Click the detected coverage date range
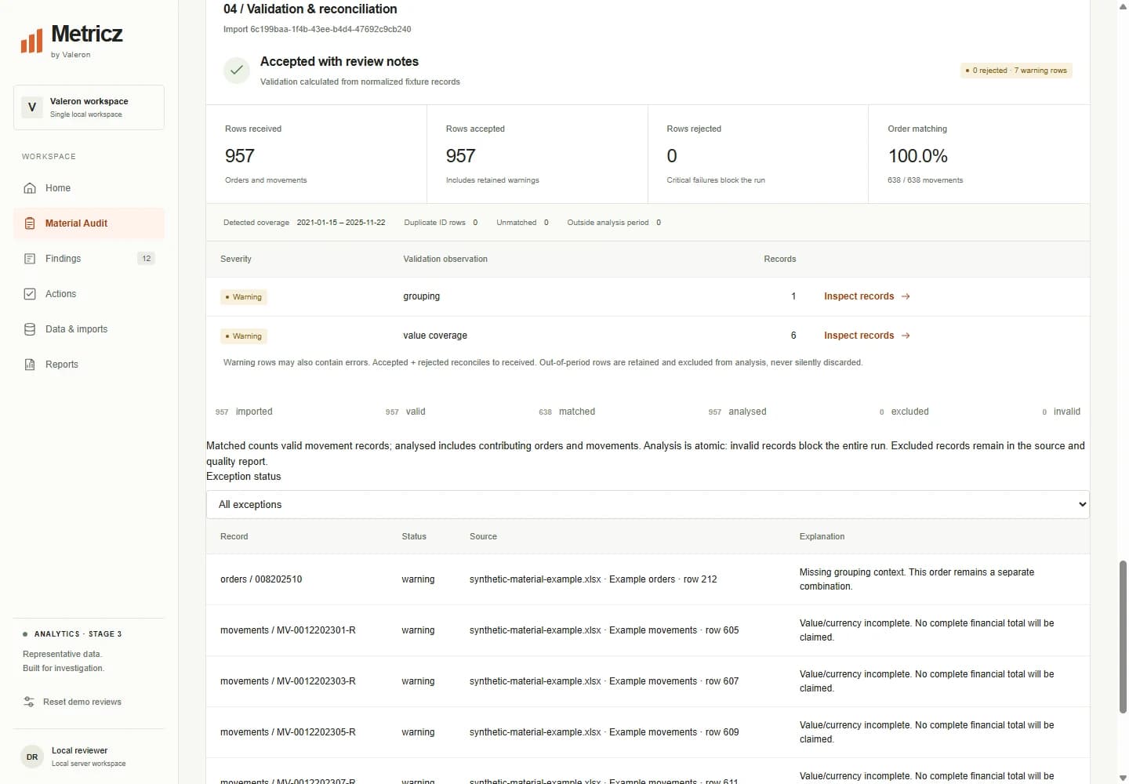Image resolution: width=1129 pixels, height=784 pixels. pos(341,223)
